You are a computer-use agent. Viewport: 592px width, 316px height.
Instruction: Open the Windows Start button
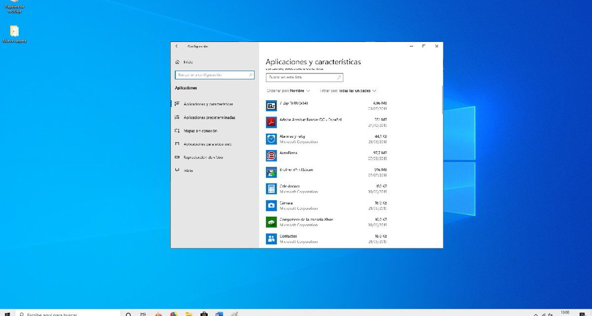click(x=7, y=314)
